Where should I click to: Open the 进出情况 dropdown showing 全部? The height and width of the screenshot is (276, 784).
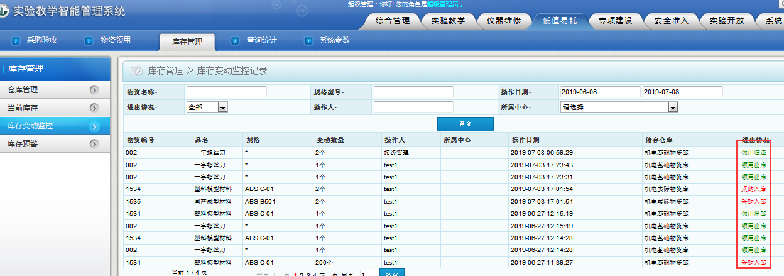[222, 108]
